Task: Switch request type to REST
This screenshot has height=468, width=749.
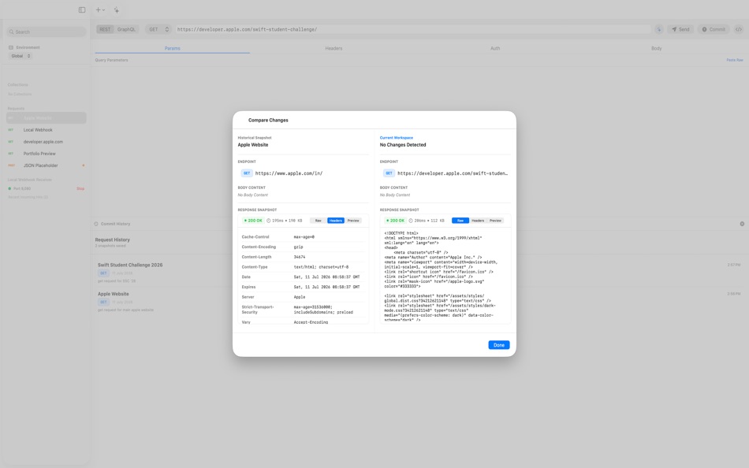Action: (105, 29)
